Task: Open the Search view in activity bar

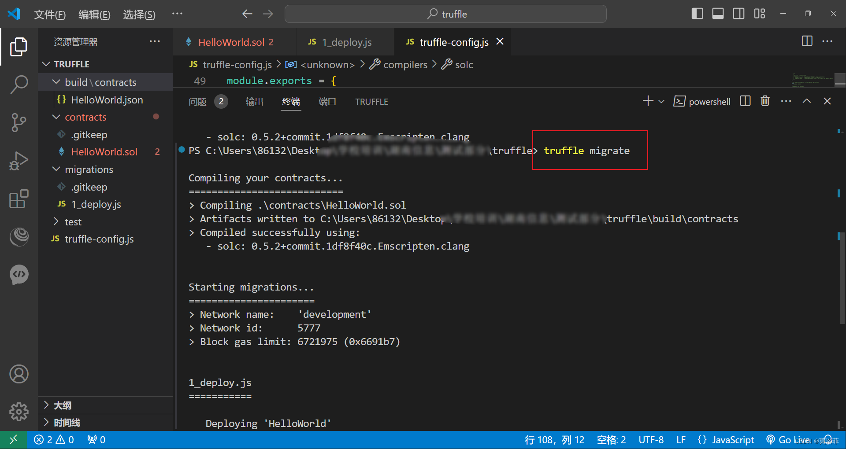Action: [19, 84]
